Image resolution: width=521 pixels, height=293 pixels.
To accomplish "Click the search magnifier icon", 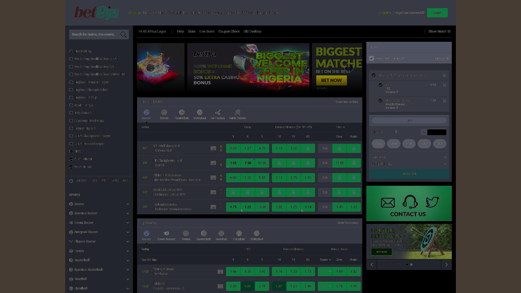I will pyautogui.click(x=123, y=34).
